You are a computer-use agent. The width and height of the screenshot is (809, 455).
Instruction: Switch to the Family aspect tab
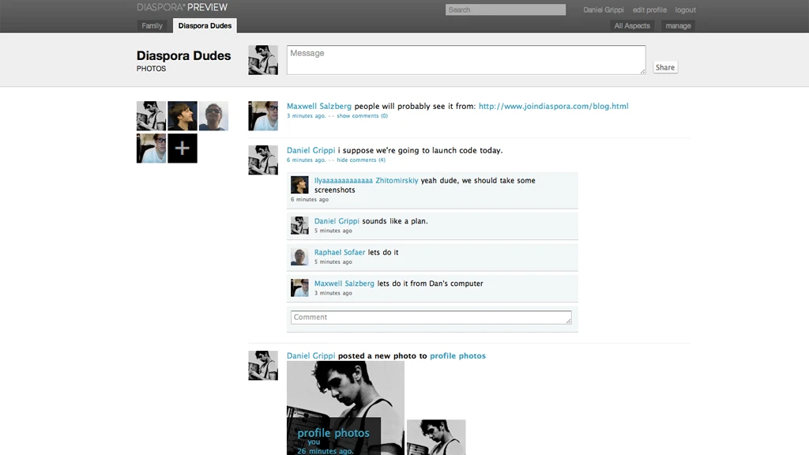tap(152, 26)
